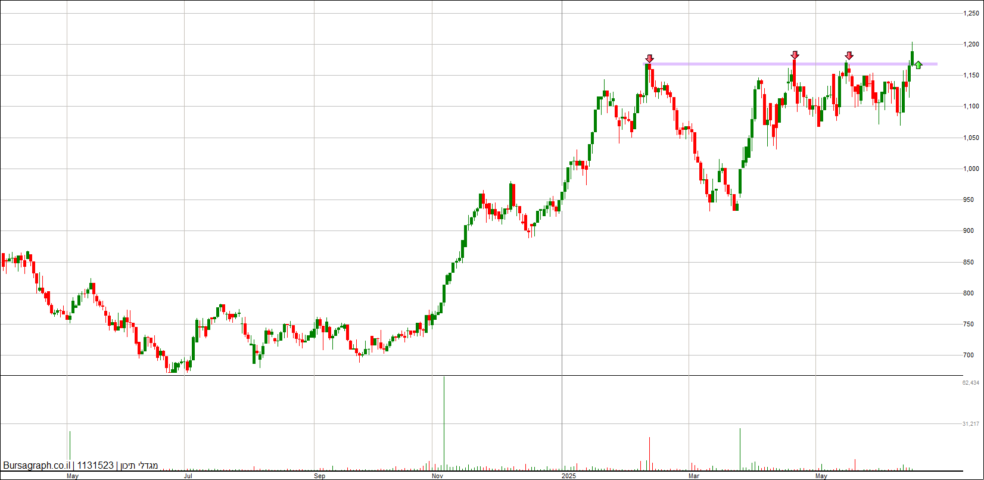Click the red arrow above the late-April peak
Viewport: 984px width, 480px height.
(x=795, y=55)
